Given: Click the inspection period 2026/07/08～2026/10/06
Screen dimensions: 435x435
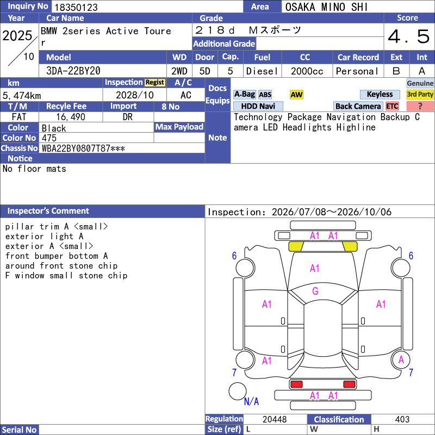Looking at the screenshot, I should [332, 212].
